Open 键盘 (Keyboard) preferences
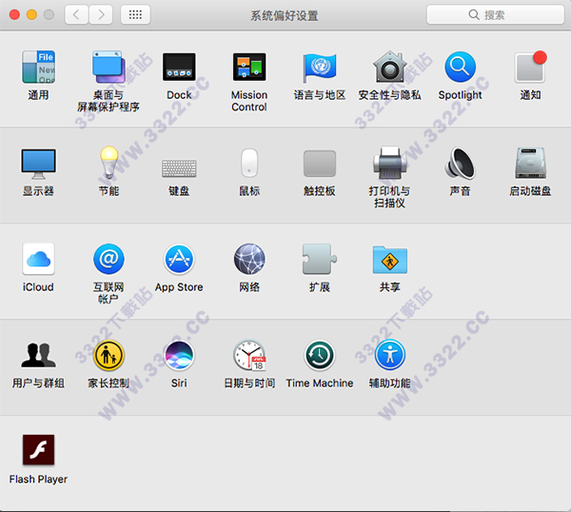 coord(179,168)
